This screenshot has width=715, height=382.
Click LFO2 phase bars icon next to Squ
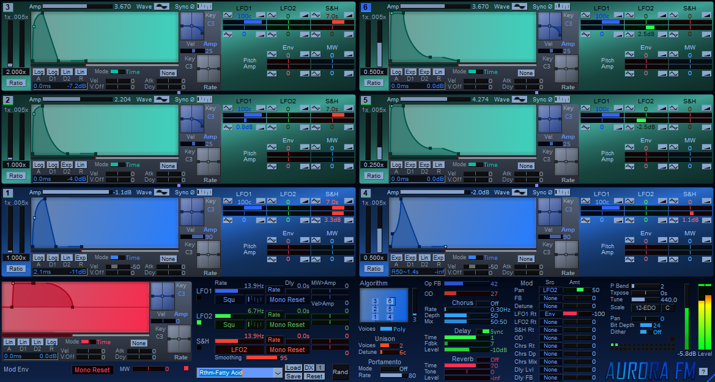click(x=255, y=325)
